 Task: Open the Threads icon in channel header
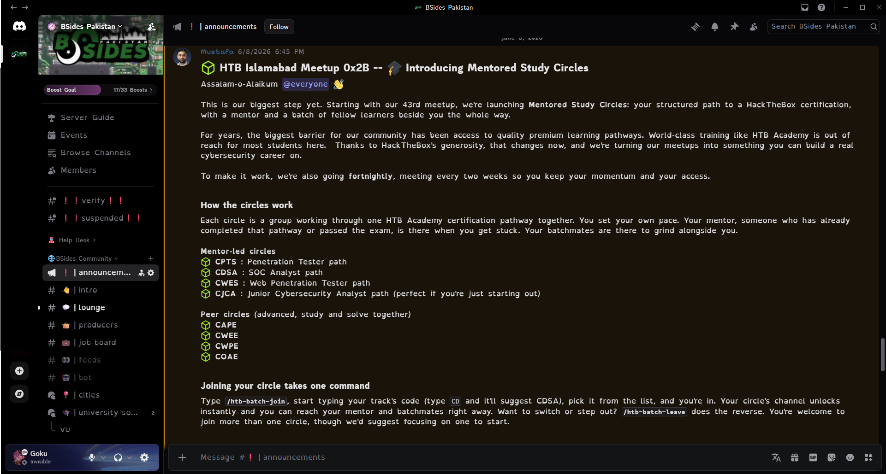tap(696, 27)
